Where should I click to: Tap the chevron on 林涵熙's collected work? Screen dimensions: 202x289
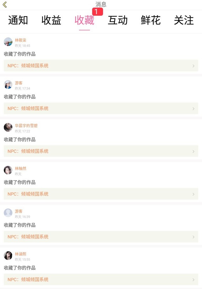pyautogui.click(x=193, y=280)
